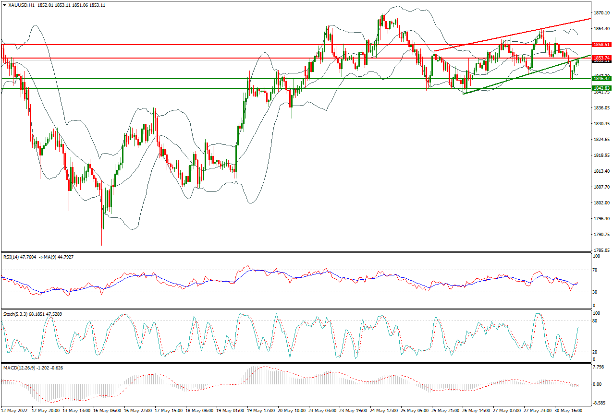Click the 1785.05 price axis label
This screenshot has width=613, height=416.
(x=601, y=250)
